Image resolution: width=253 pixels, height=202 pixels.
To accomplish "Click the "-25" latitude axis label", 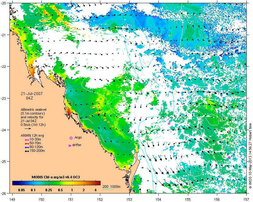I will pyautogui.click(x=3, y=162).
